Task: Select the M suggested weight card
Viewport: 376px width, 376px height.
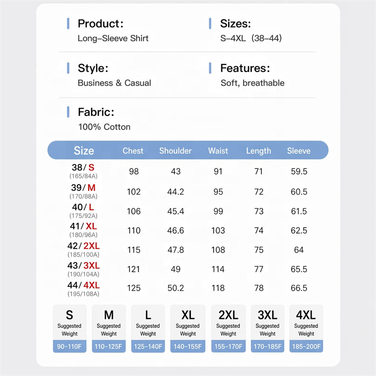Action: [x=109, y=329]
